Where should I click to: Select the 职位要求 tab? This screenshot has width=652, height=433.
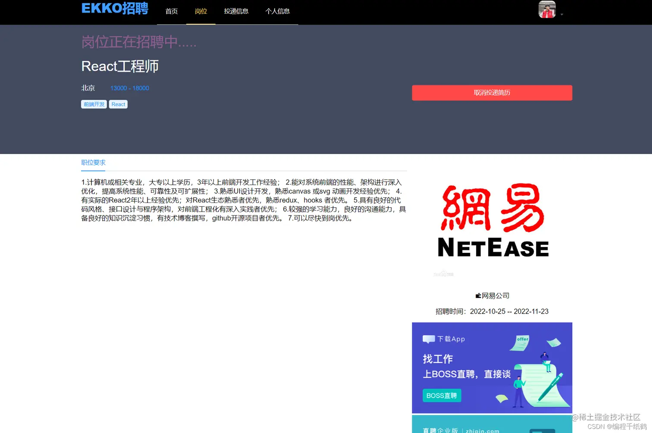pos(93,162)
